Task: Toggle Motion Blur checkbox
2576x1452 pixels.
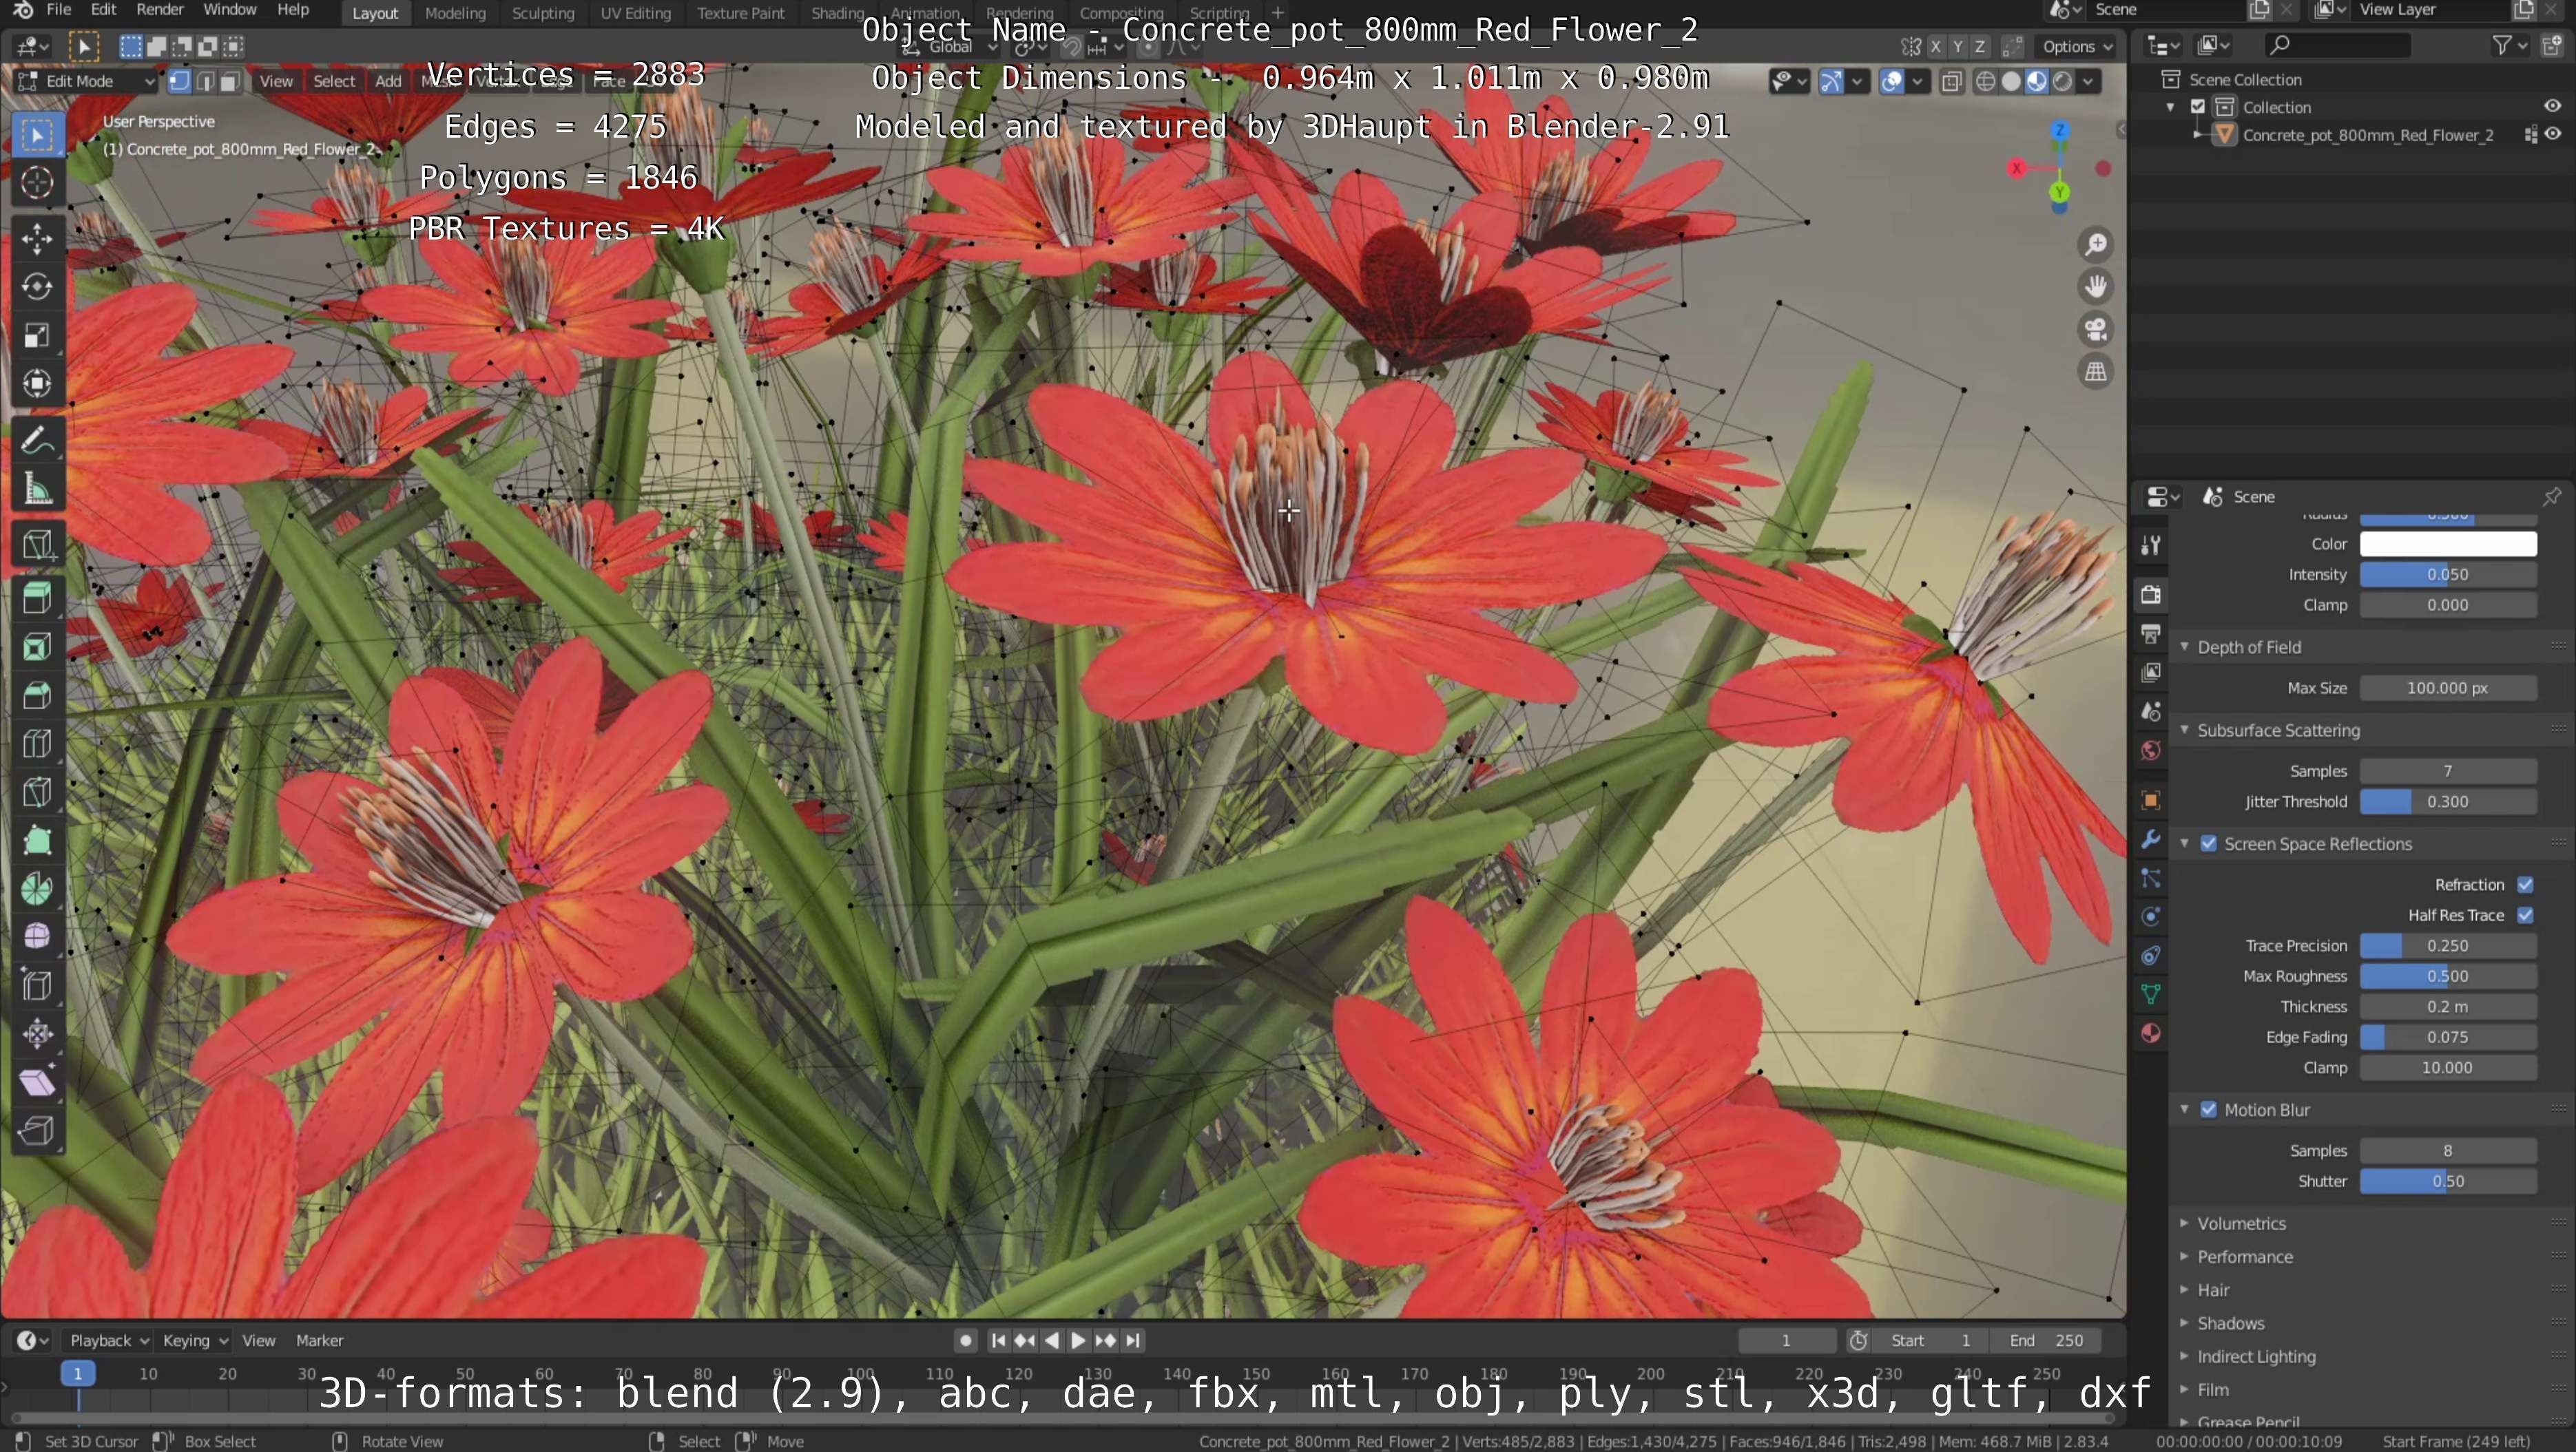Action: point(2208,1111)
